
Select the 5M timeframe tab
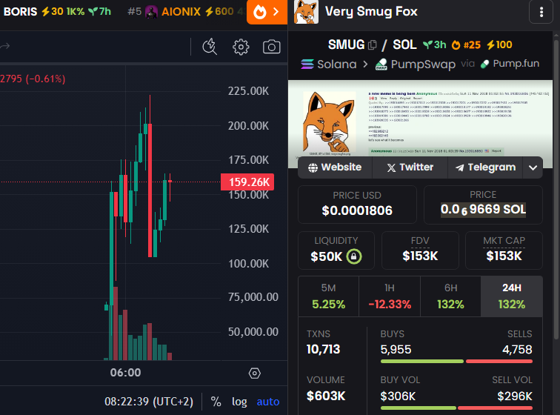click(x=329, y=296)
